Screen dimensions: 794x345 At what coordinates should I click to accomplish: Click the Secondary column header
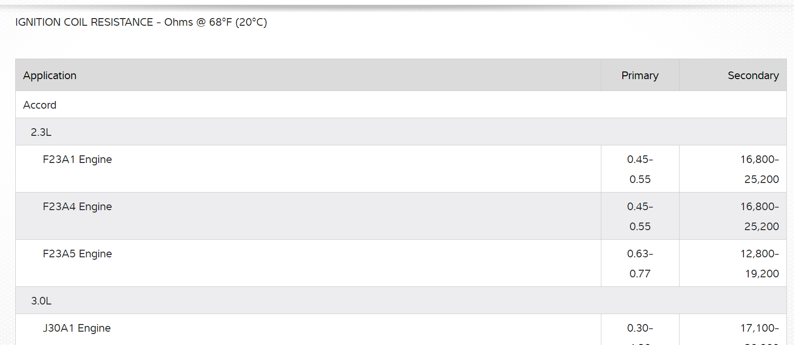pos(753,75)
